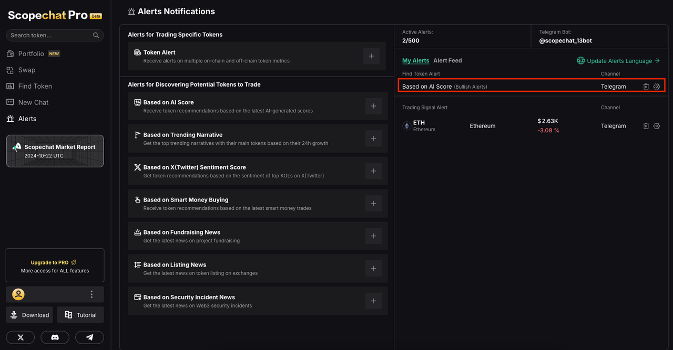Click the trash icon for ETH alert
The image size is (673, 350).
(646, 126)
